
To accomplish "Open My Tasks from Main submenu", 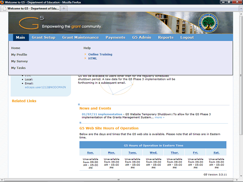I will (18, 68).
